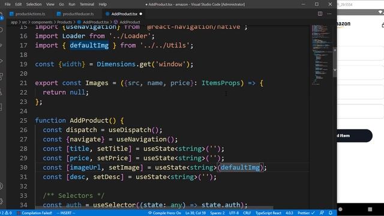Click the first input field in emulator
This screenshot has width=384, height=216.
360,53
